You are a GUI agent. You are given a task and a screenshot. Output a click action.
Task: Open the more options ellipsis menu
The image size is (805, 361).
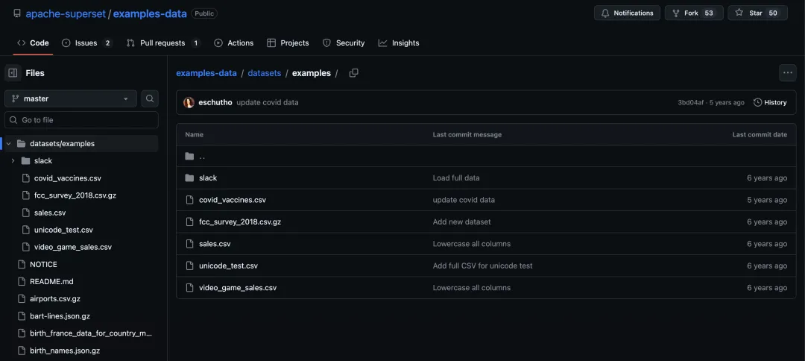tap(787, 73)
